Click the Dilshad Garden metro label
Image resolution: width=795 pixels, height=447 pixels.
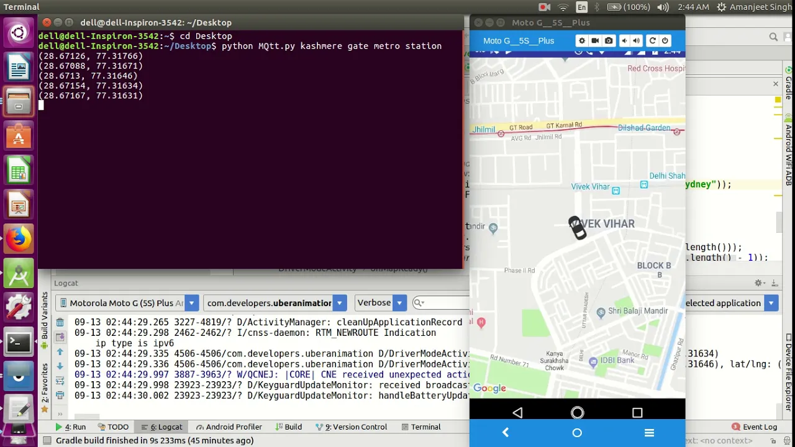pos(644,128)
